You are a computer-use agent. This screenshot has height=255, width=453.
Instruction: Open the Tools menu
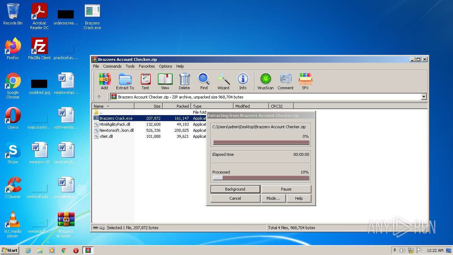130,66
